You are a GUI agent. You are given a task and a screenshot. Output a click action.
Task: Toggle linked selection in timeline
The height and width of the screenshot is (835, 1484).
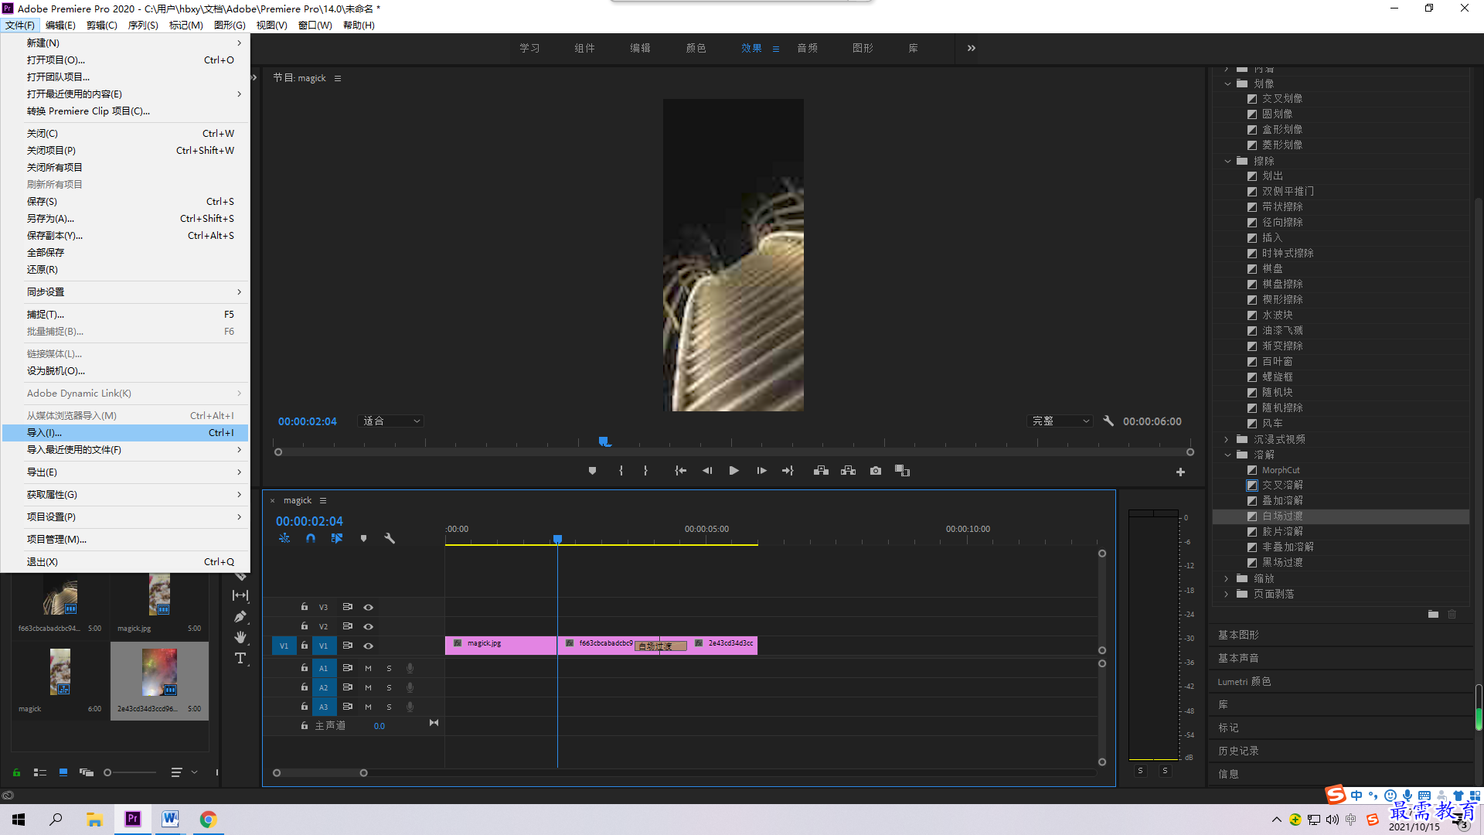(x=336, y=538)
